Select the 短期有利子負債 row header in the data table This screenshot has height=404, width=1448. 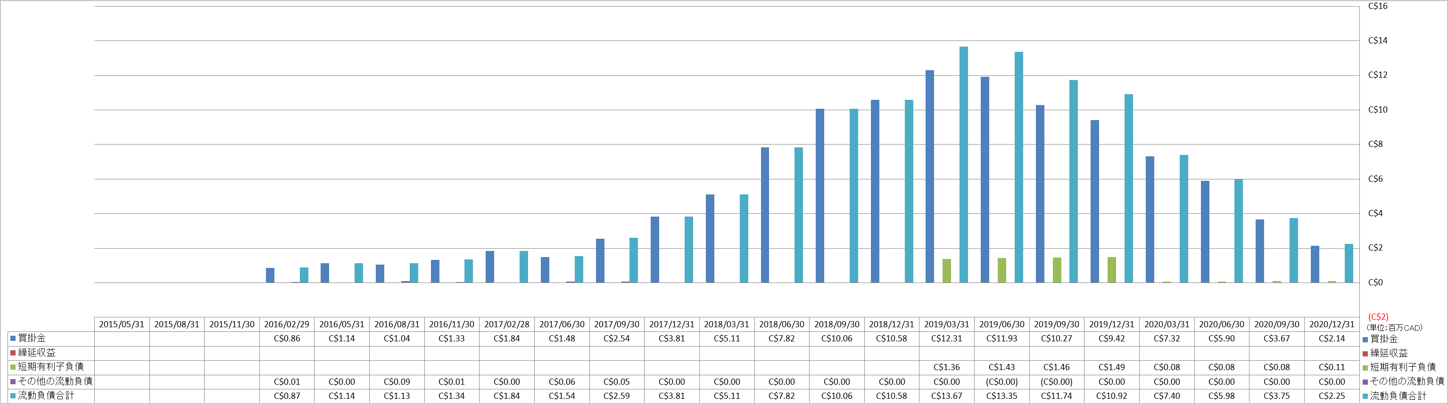click(x=51, y=367)
